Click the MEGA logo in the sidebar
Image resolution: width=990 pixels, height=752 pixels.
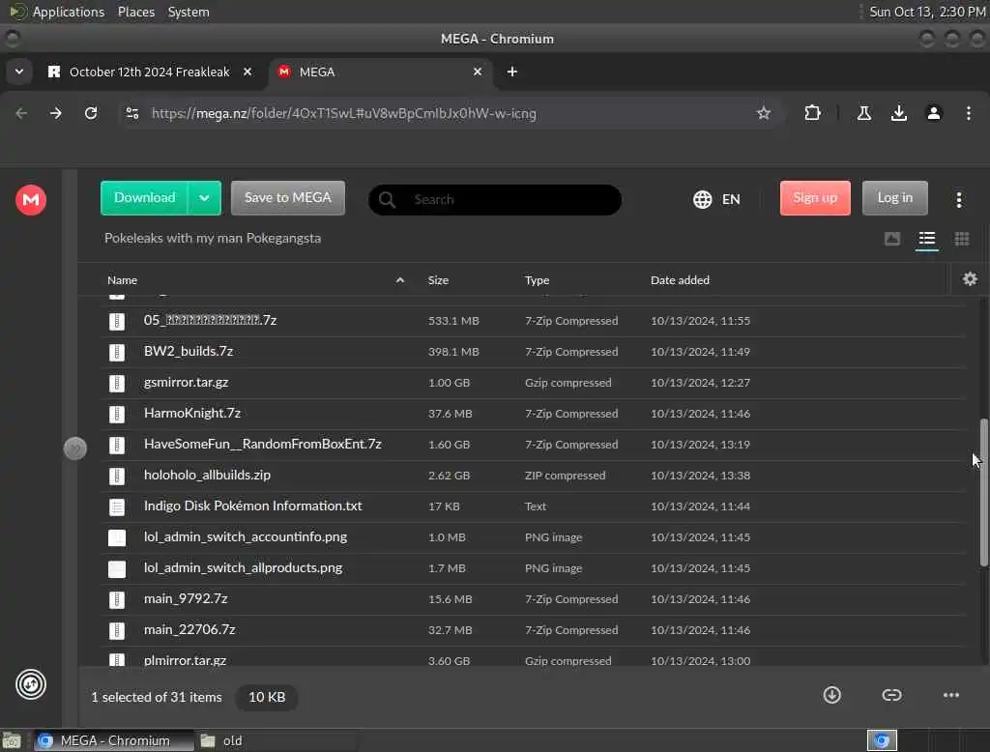point(30,199)
